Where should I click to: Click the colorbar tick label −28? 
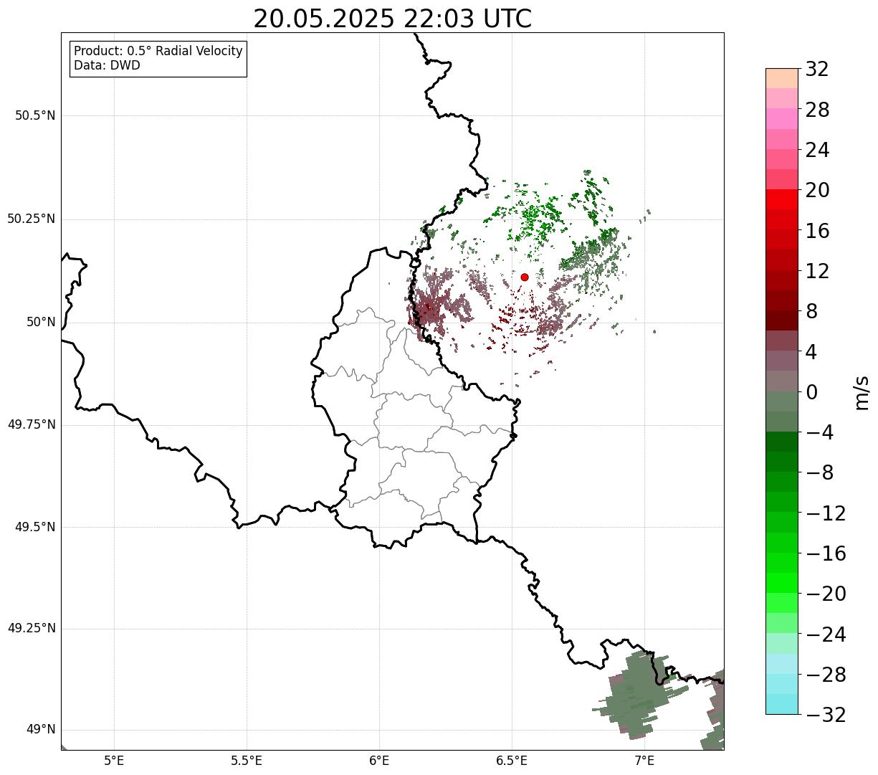click(x=826, y=675)
